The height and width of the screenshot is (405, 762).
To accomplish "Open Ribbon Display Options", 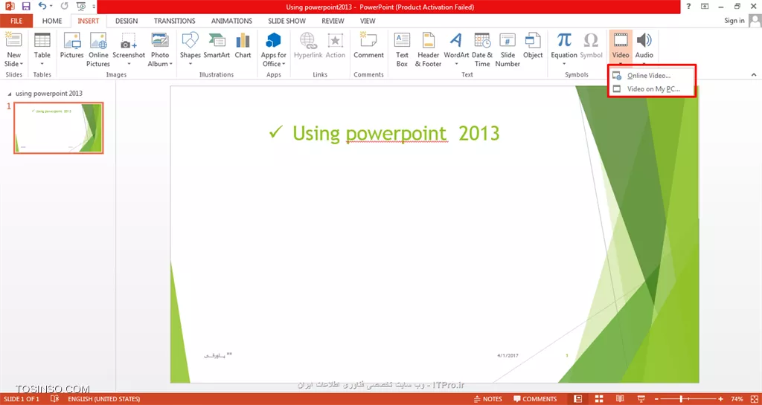I will [705, 7].
